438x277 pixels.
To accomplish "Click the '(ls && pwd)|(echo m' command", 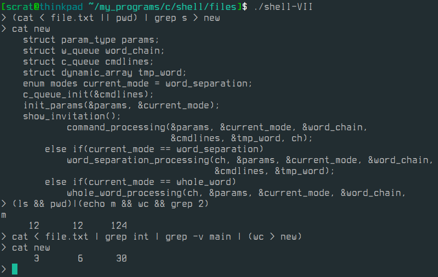I will tap(110, 204).
